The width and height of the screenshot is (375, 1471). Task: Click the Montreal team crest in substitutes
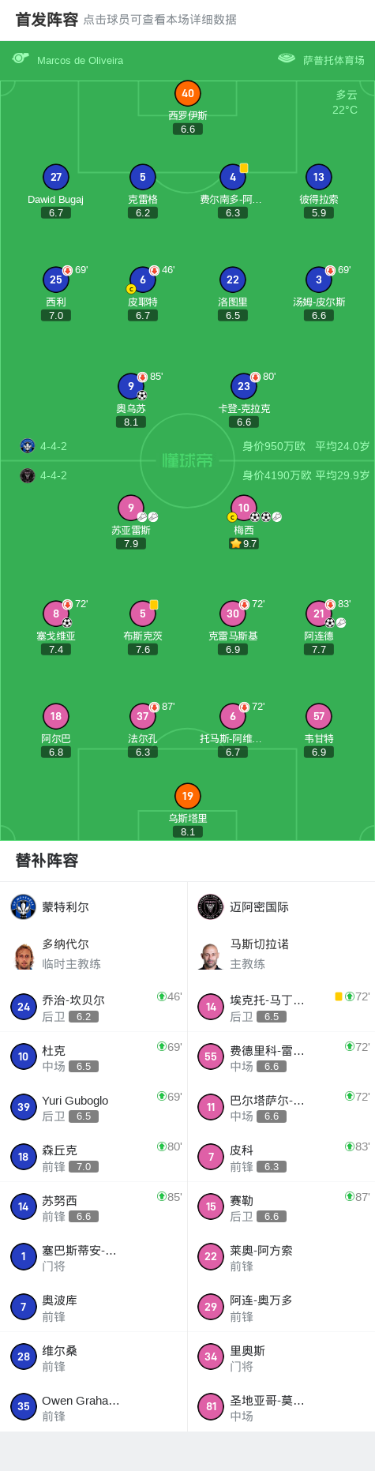(x=24, y=906)
